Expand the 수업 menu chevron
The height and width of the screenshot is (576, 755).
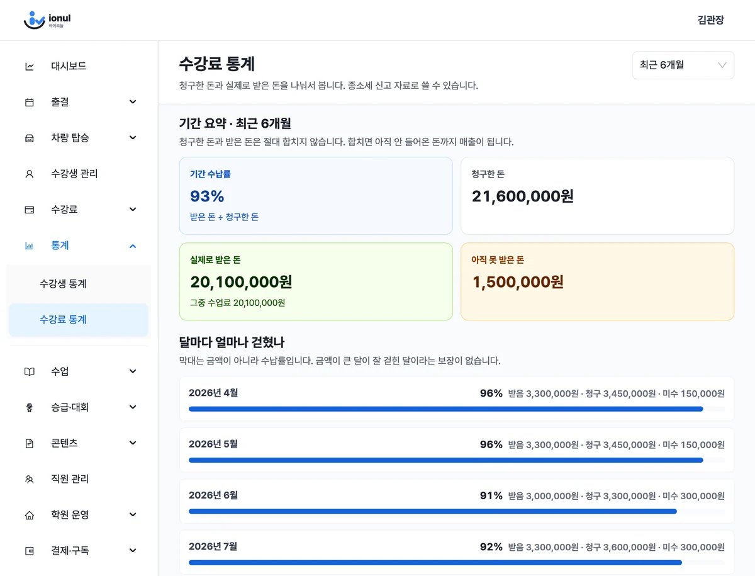pos(133,371)
